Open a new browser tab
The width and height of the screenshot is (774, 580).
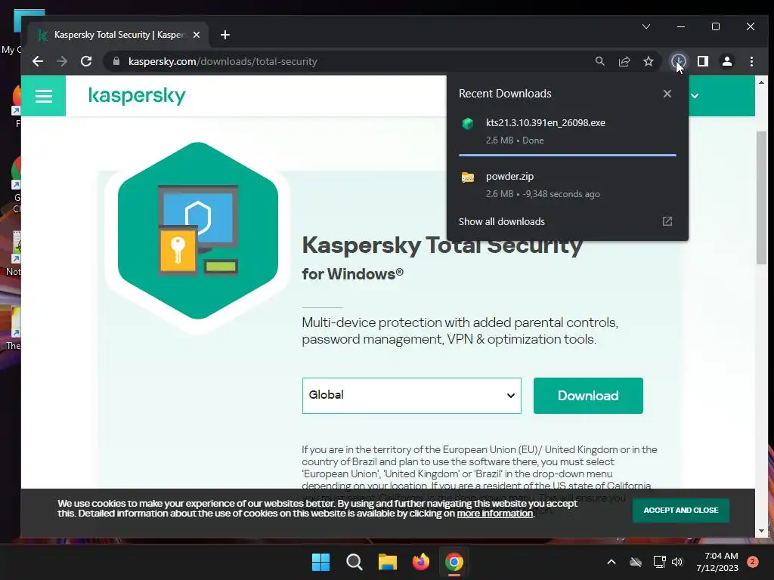click(225, 35)
